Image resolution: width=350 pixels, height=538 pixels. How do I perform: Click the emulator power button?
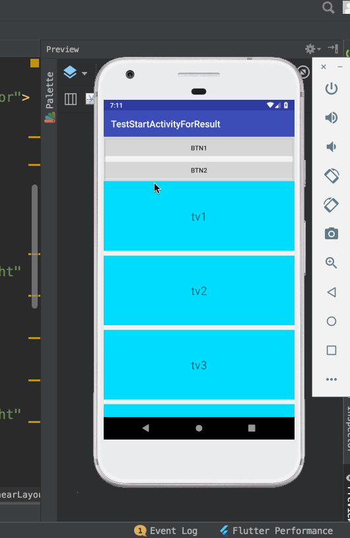click(x=331, y=89)
